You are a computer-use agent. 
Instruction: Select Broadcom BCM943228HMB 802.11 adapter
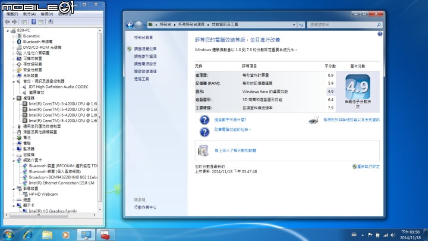point(63,177)
